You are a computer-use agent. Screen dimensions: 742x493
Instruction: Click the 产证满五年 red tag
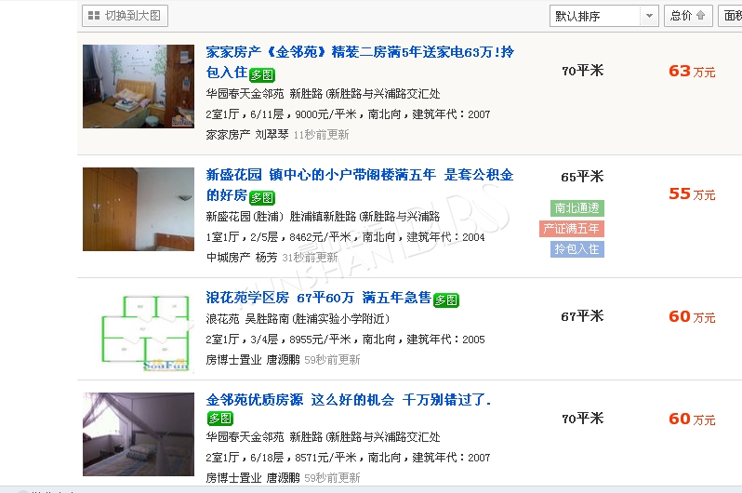pyautogui.click(x=572, y=229)
